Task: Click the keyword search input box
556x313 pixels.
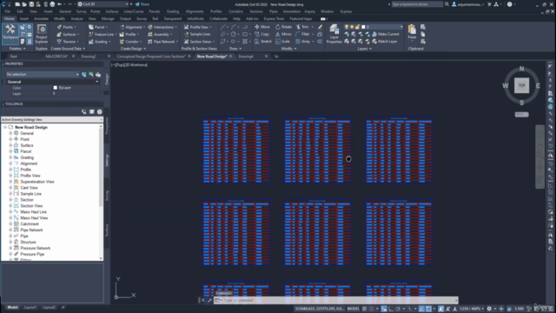Action: (417, 4)
